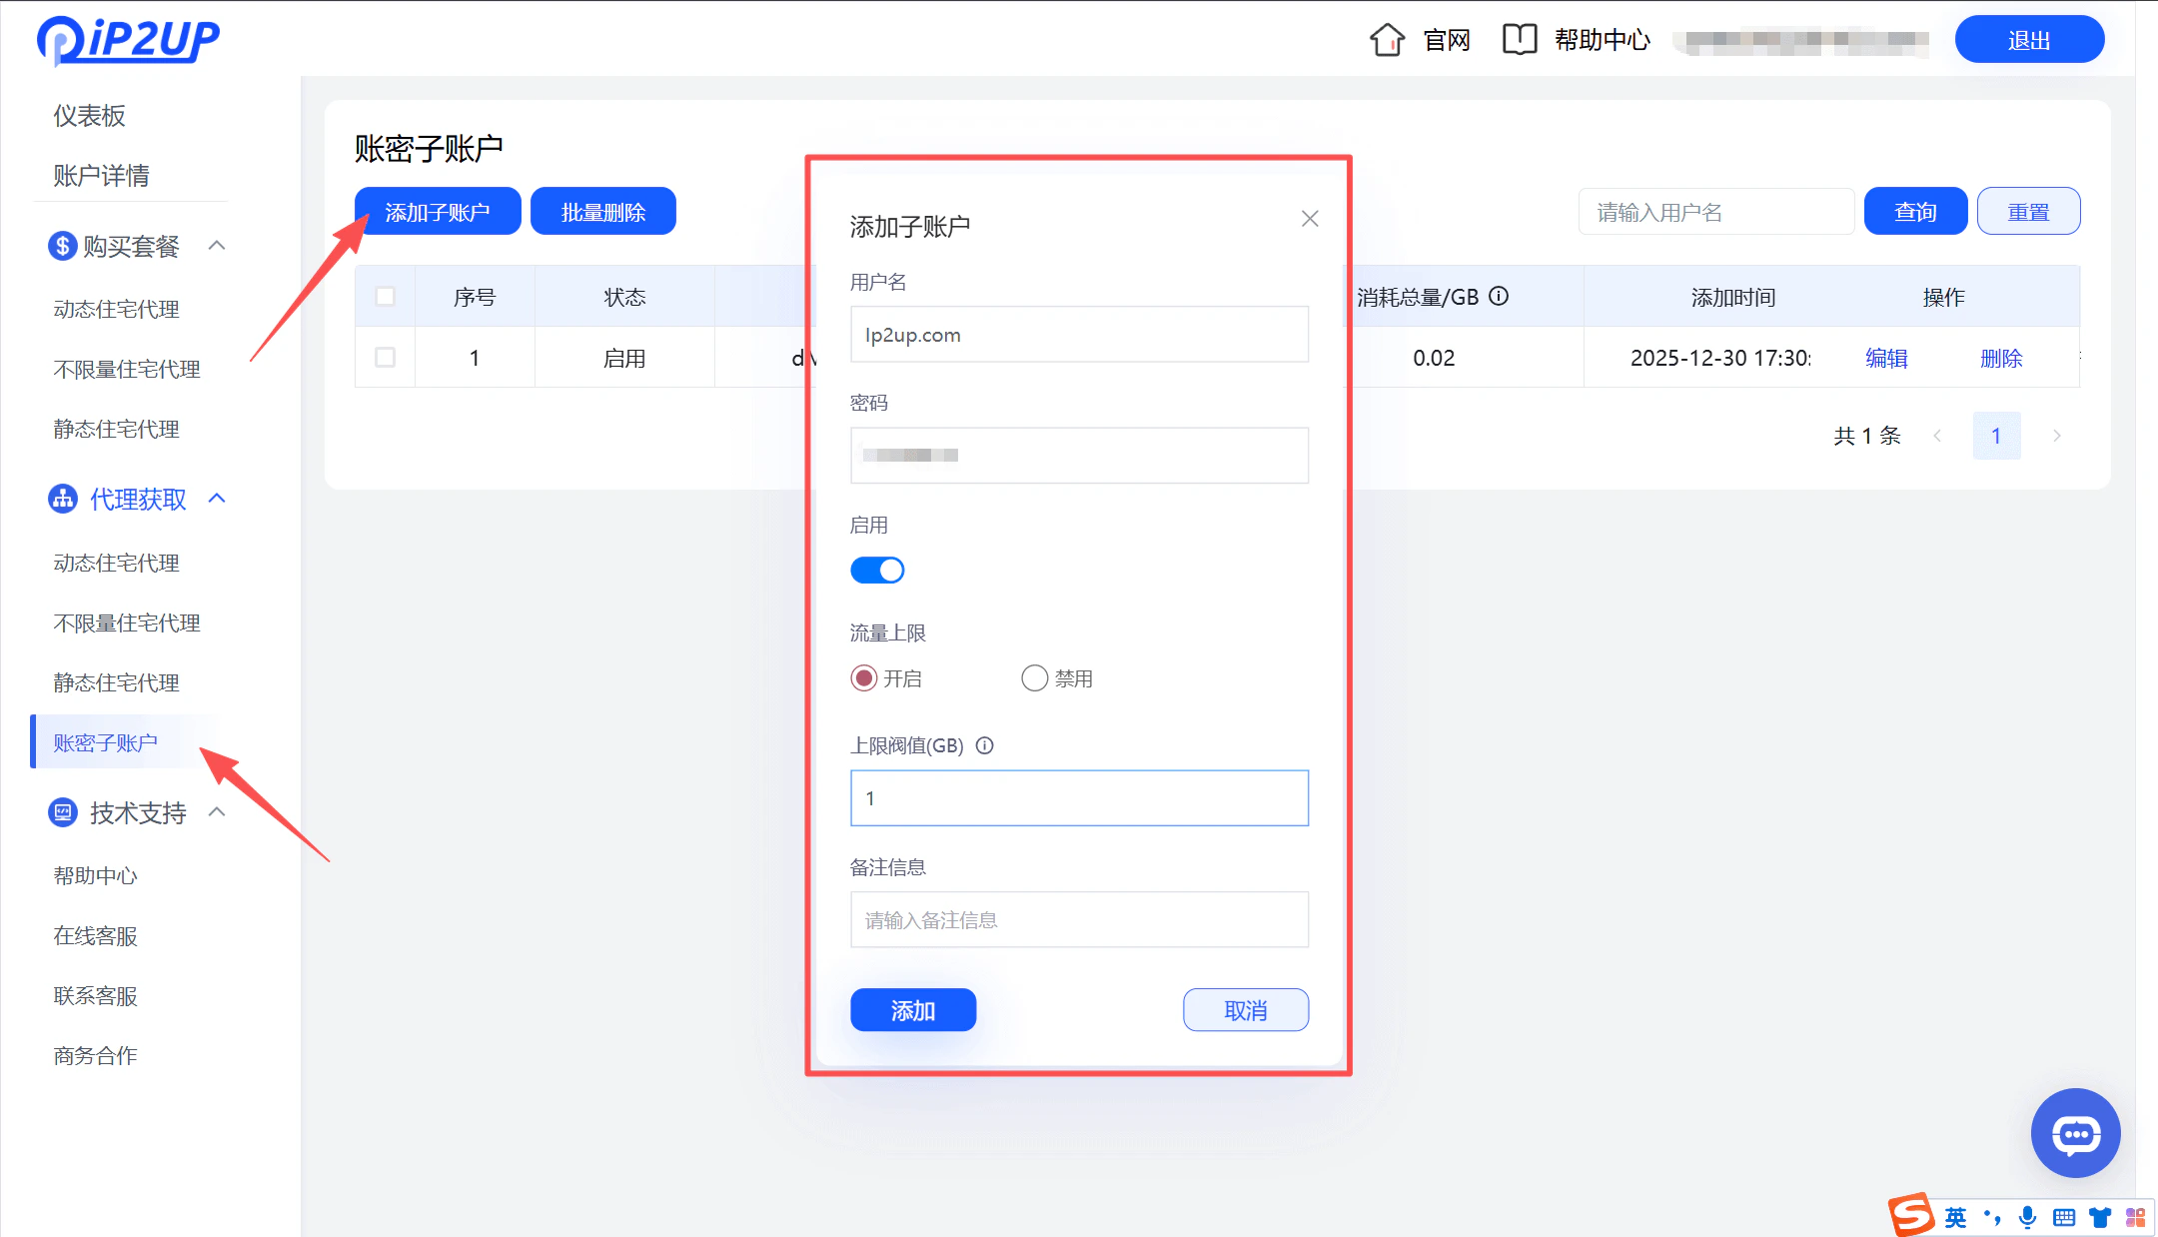Screen dimensions: 2158x1237
Task: Click the chat icon beside 技术支持
Action: [62, 812]
